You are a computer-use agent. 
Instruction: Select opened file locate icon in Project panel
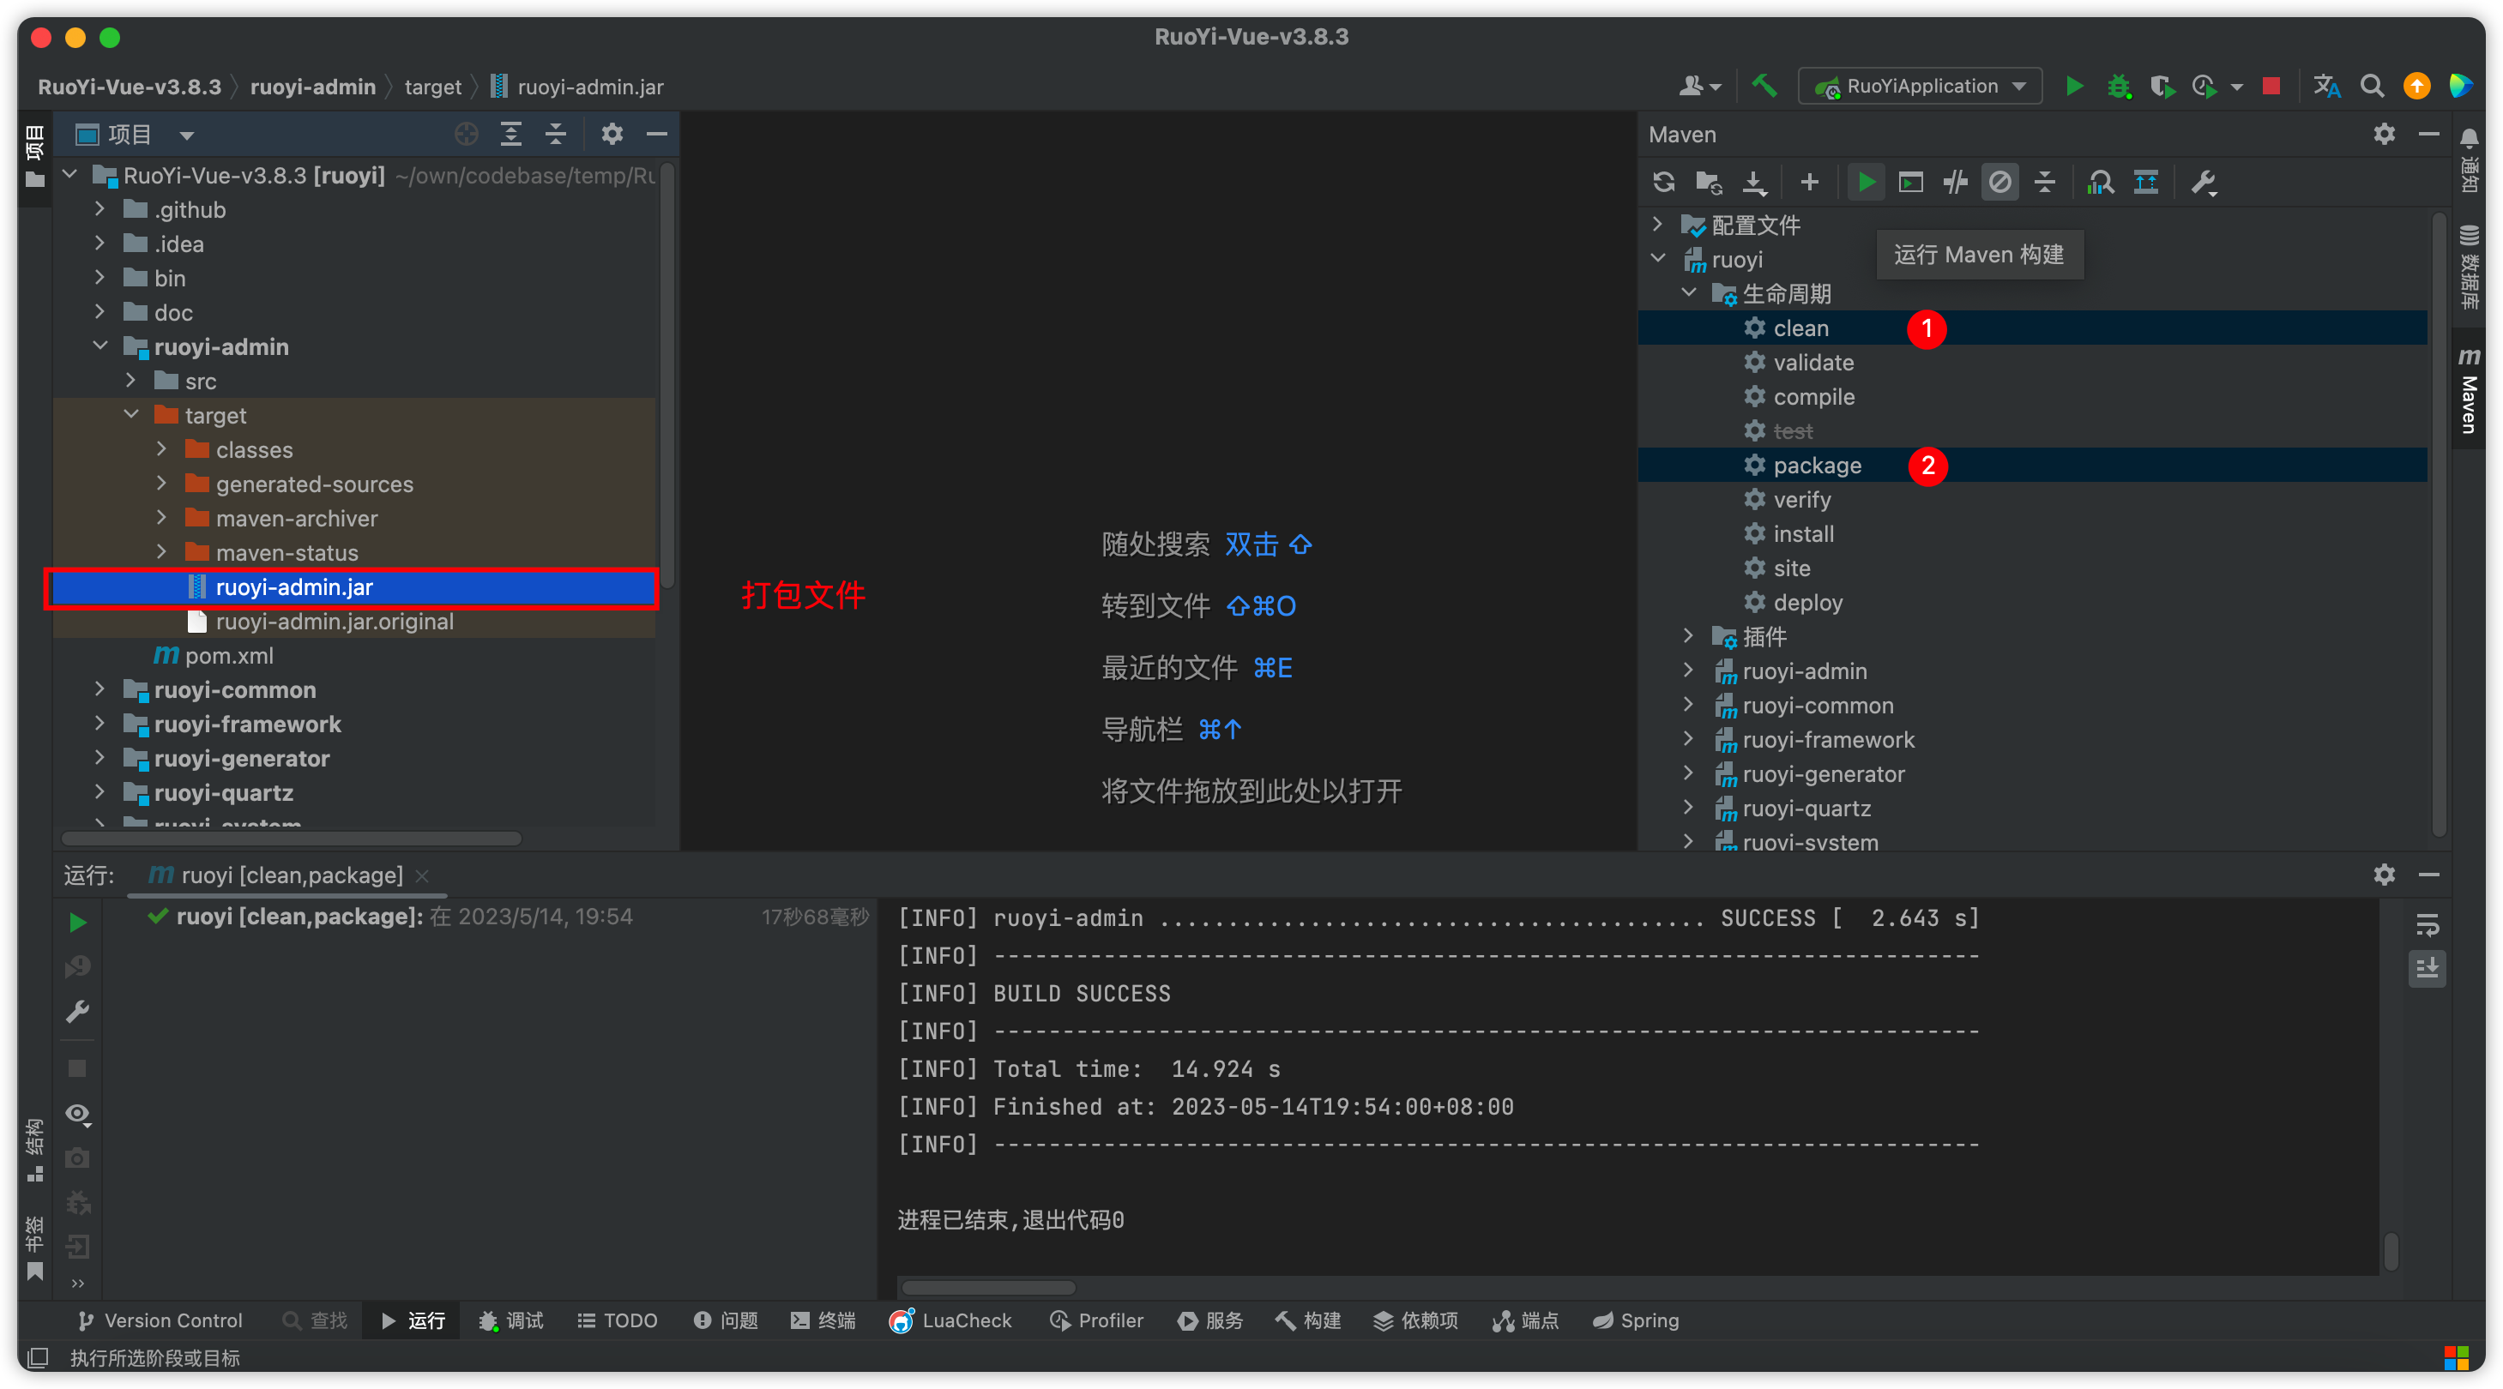coord(467,134)
